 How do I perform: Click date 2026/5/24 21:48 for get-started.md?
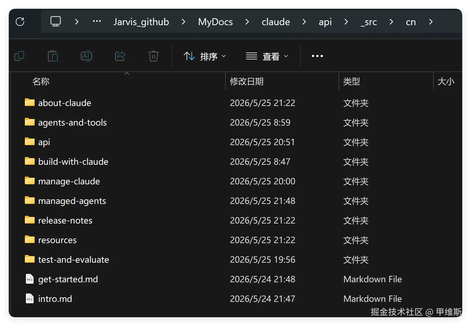pyautogui.click(x=262, y=279)
